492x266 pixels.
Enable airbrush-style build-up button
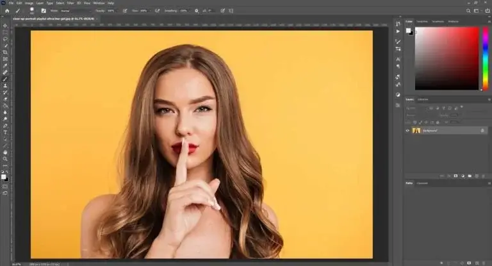coord(157,11)
